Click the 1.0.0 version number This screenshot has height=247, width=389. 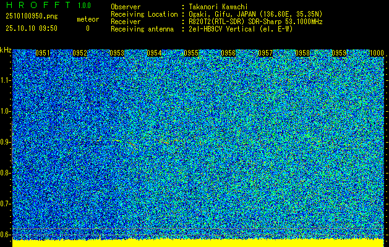click(x=84, y=6)
